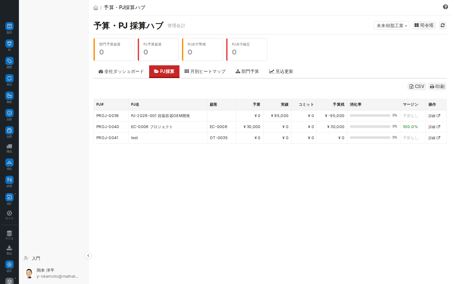Open the 経理 accounting module icon

tap(9, 180)
